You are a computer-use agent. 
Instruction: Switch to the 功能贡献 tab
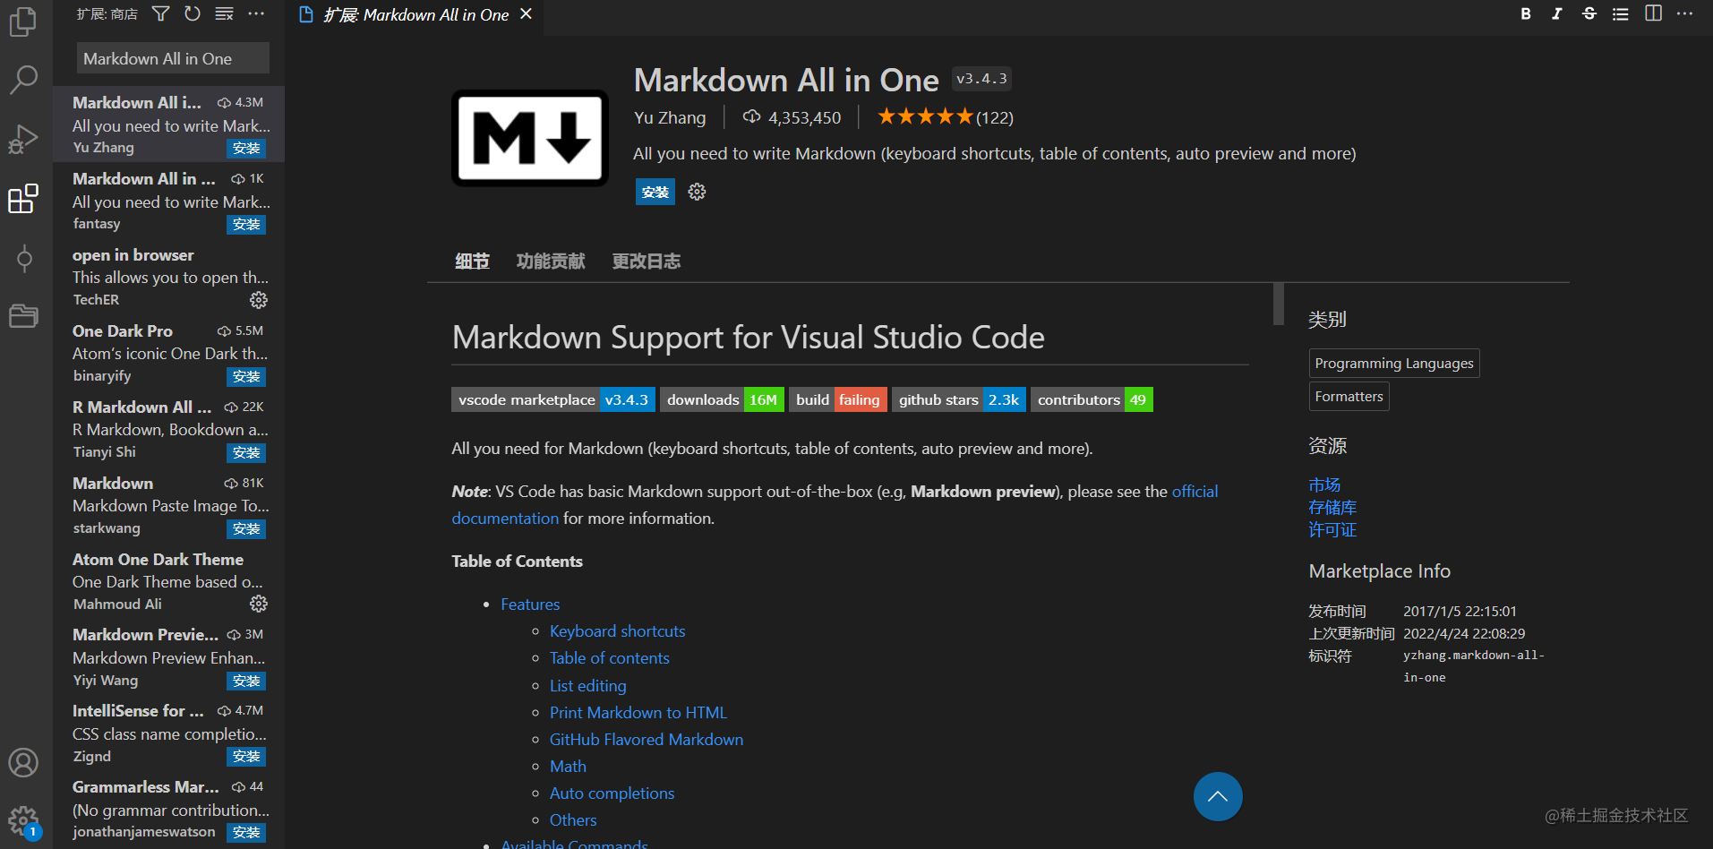pos(550,261)
